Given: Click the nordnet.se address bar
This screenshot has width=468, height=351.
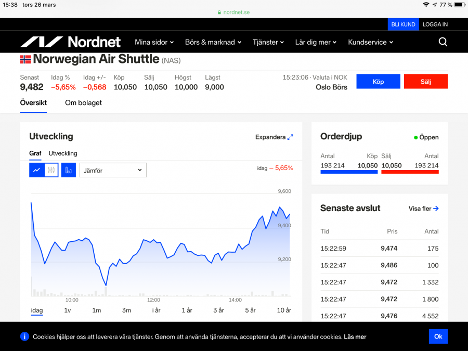Looking at the screenshot, I should click(x=234, y=12).
